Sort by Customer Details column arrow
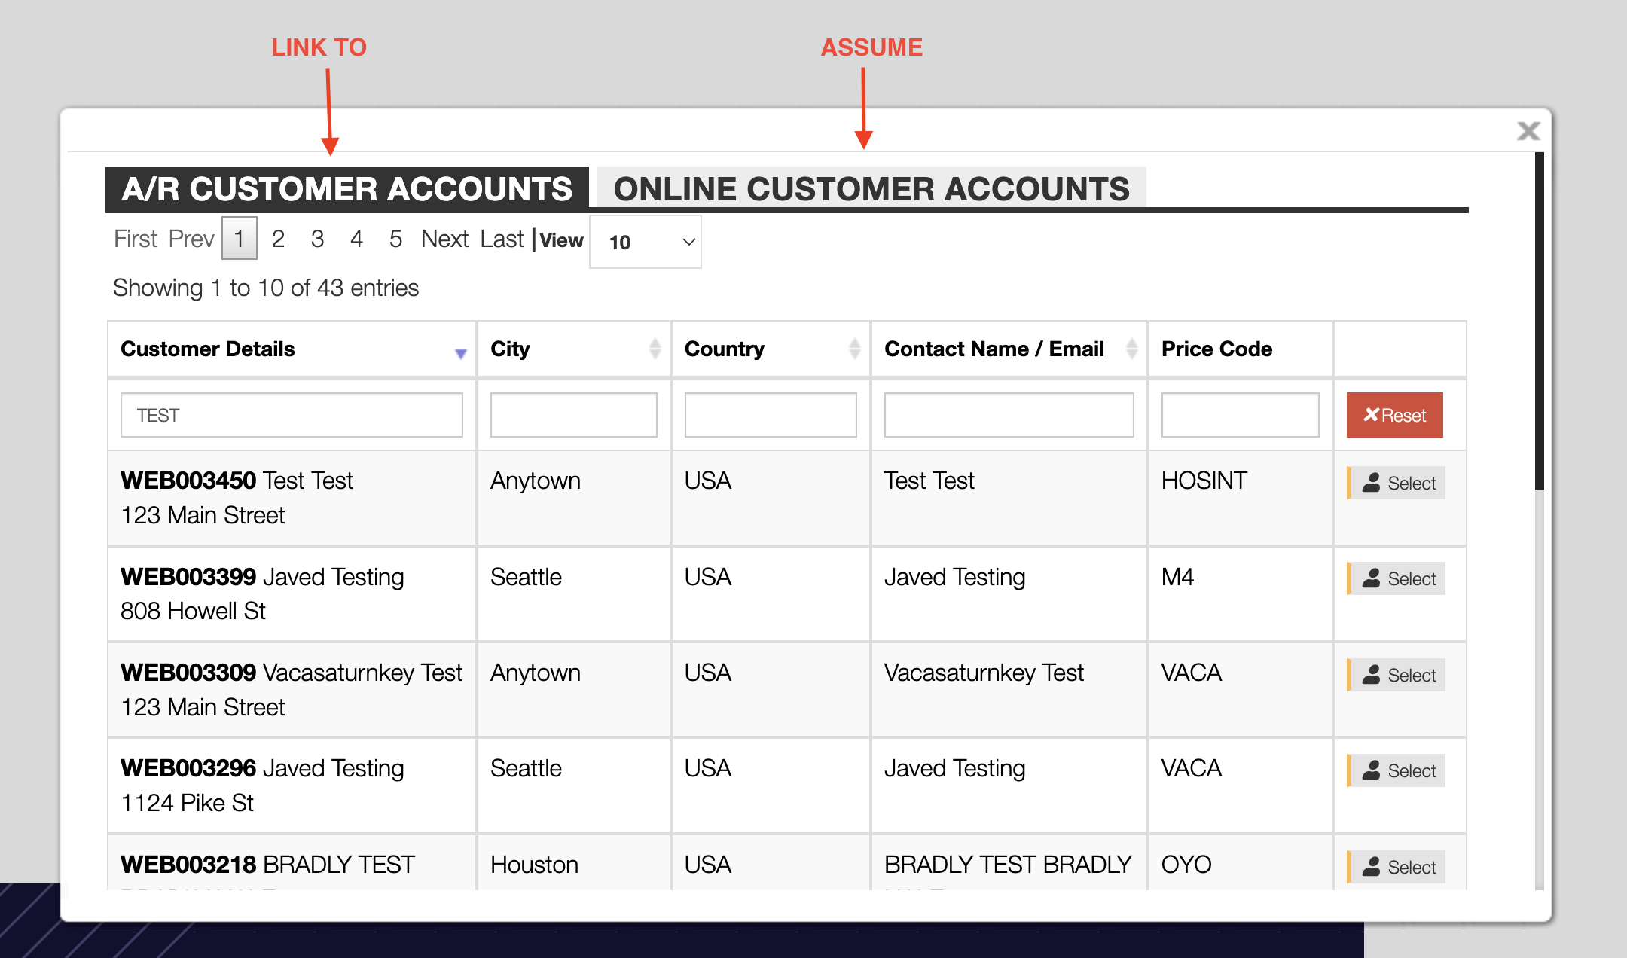This screenshot has width=1627, height=958. [x=460, y=352]
